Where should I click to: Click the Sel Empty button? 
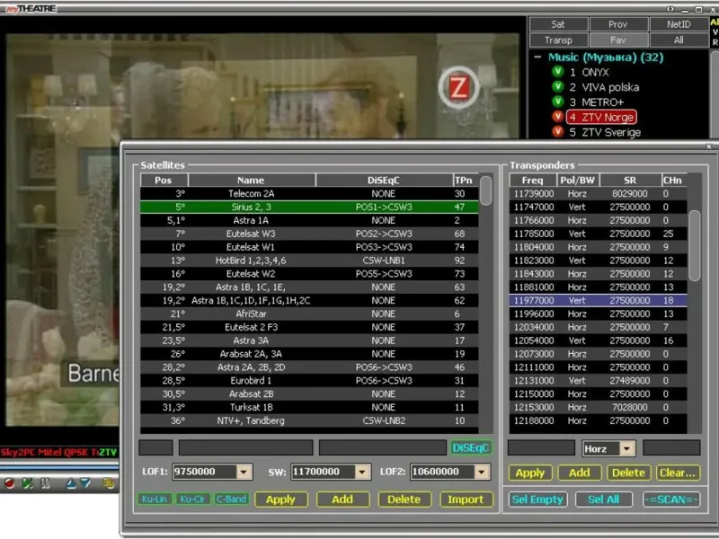[x=537, y=499]
